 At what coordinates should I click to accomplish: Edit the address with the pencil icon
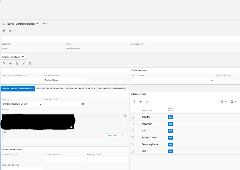click(x=23, y=64)
